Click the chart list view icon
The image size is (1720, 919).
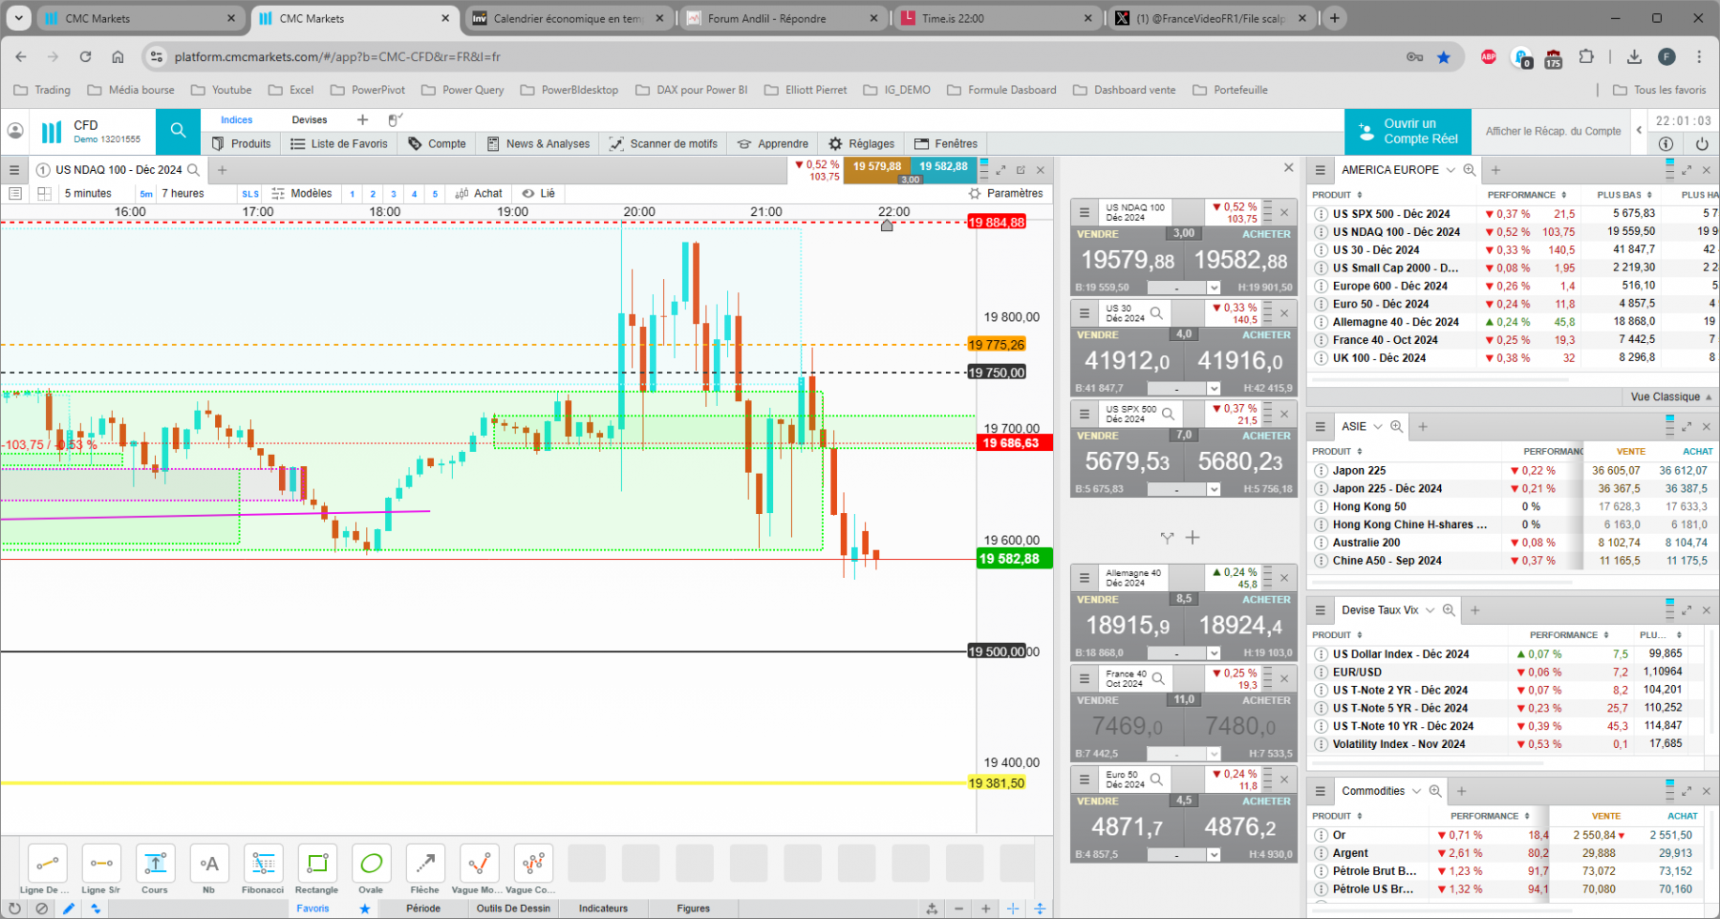(15, 193)
